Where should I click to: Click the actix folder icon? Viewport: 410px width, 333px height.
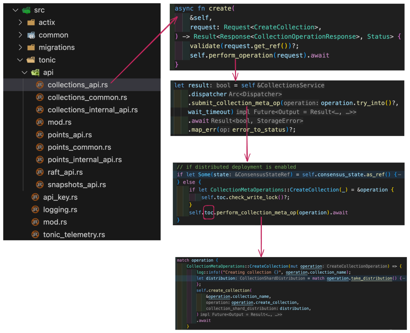point(31,22)
